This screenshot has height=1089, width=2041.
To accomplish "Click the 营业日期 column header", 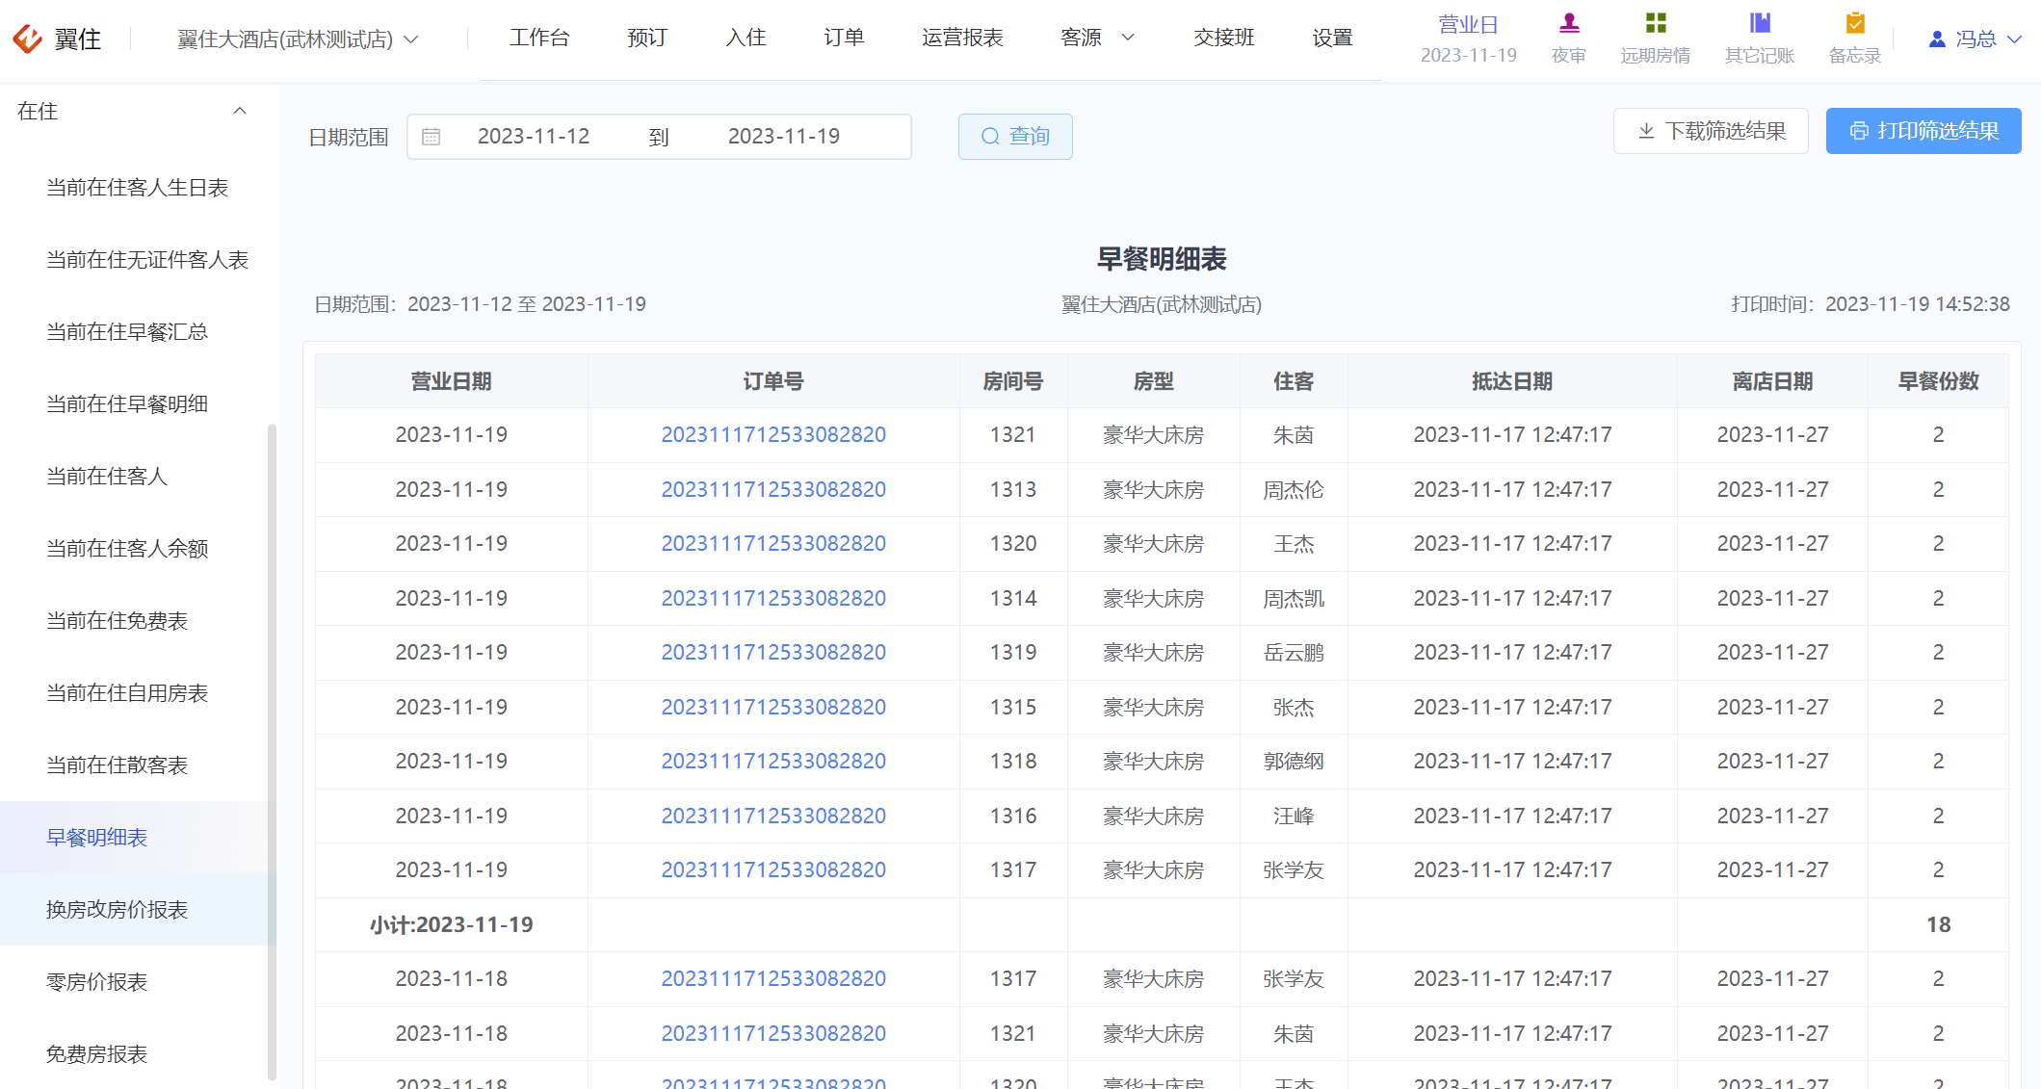I will click(452, 381).
